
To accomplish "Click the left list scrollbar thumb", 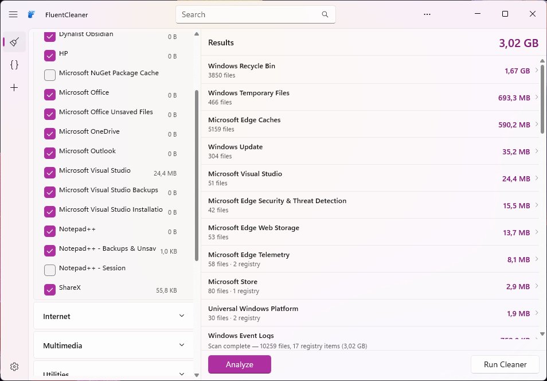I will coord(197,176).
